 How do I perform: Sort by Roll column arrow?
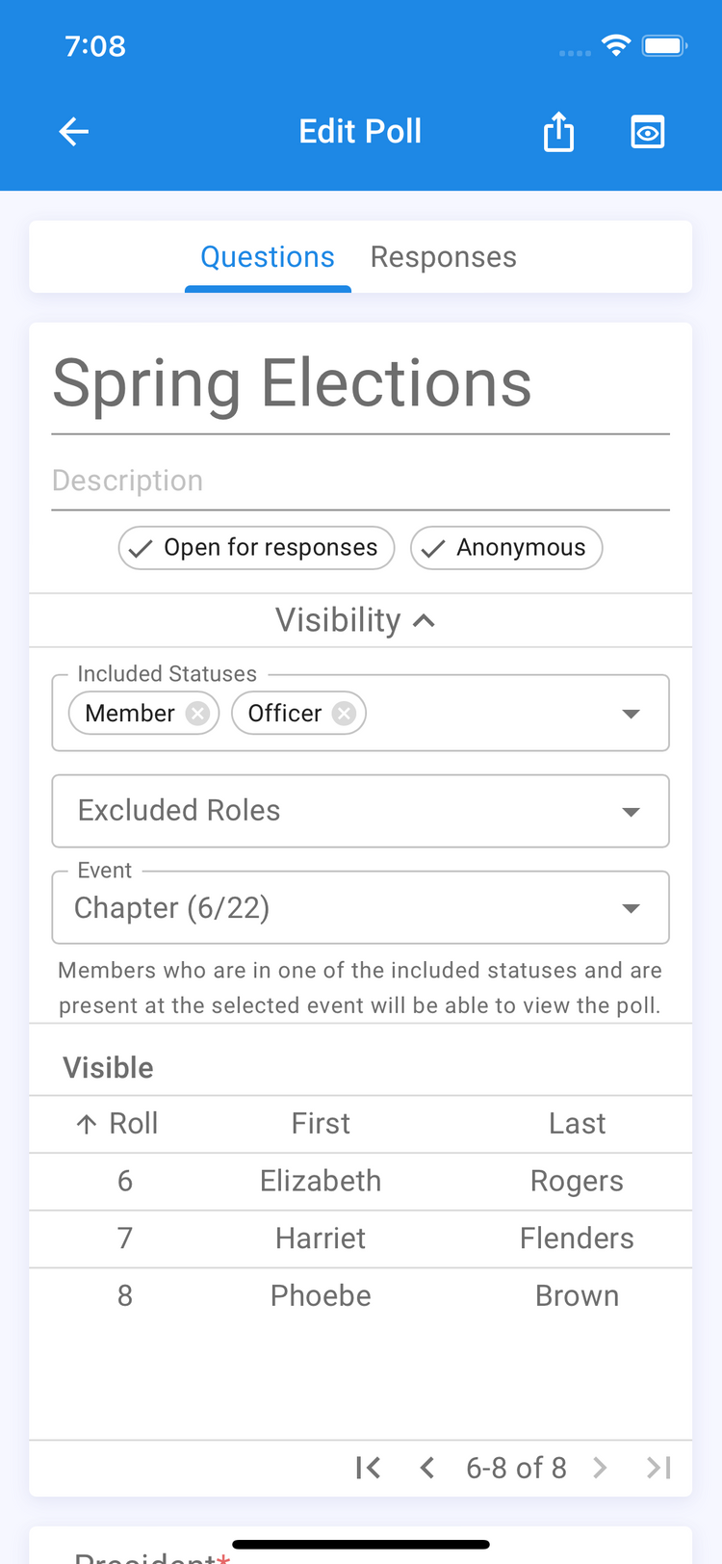coord(87,1124)
